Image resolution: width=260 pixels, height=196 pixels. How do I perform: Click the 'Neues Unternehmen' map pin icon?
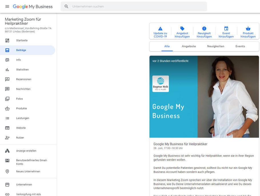7,171
